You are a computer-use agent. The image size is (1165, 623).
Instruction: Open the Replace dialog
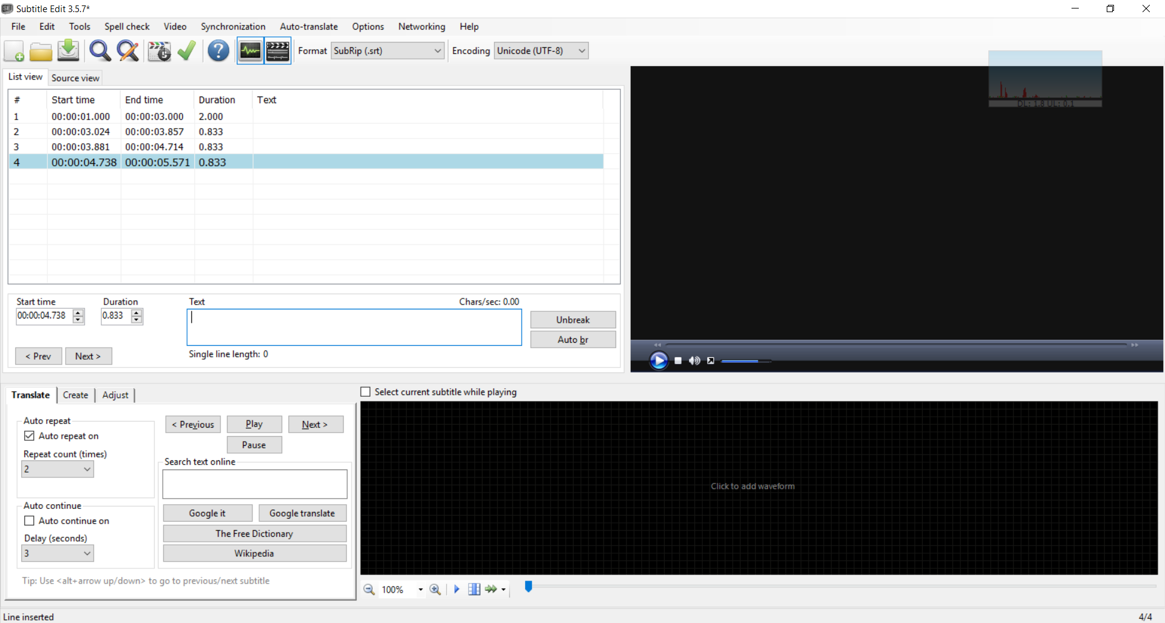click(x=127, y=51)
